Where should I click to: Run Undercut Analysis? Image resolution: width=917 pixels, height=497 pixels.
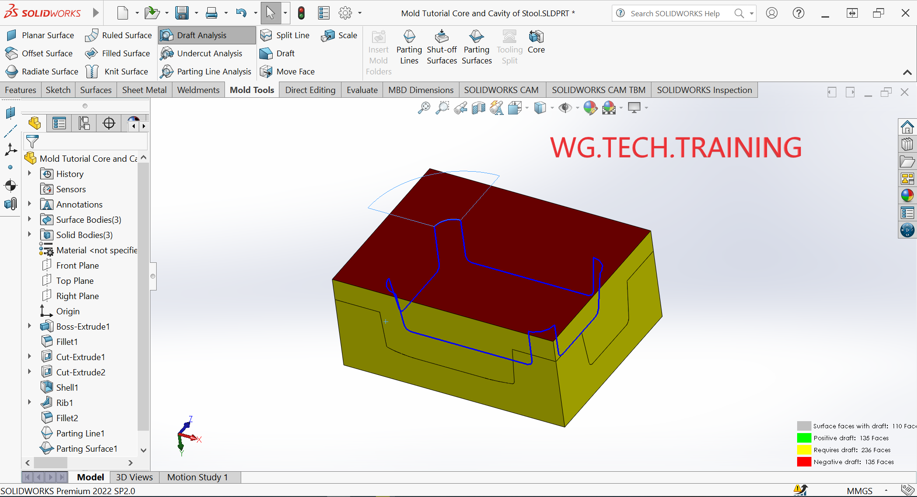coord(201,53)
